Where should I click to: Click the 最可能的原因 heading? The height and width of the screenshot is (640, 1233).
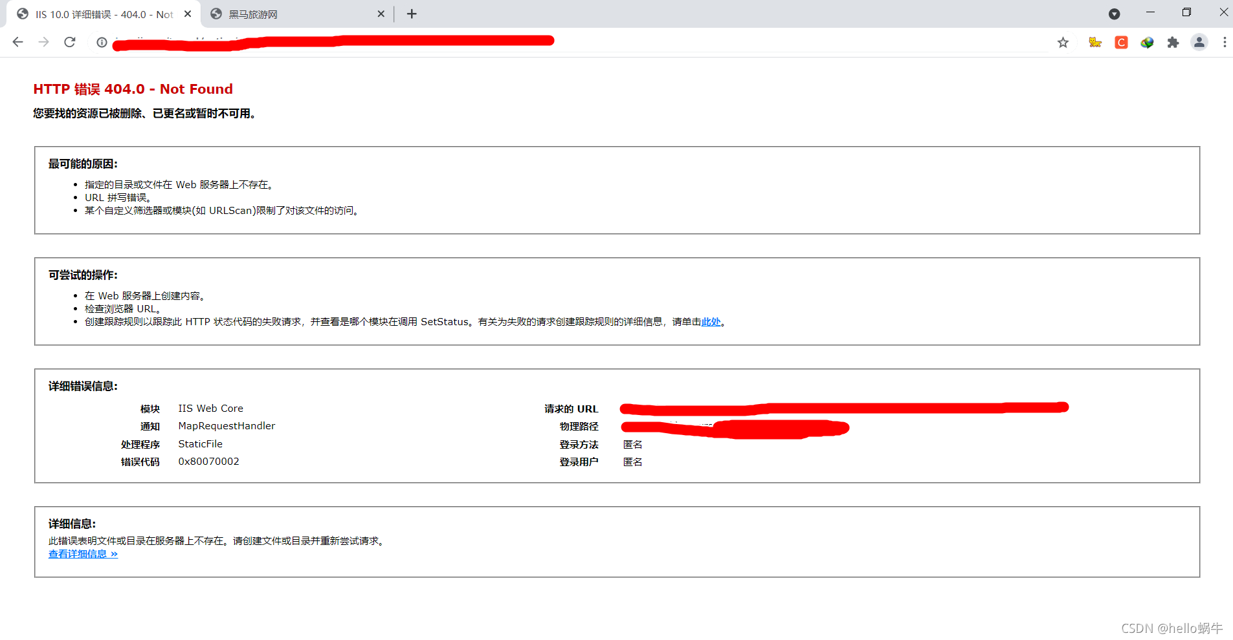[83, 164]
